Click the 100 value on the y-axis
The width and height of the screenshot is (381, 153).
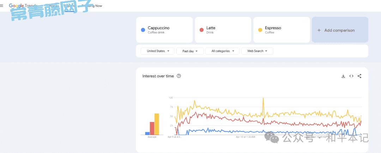tap(171, 98)
